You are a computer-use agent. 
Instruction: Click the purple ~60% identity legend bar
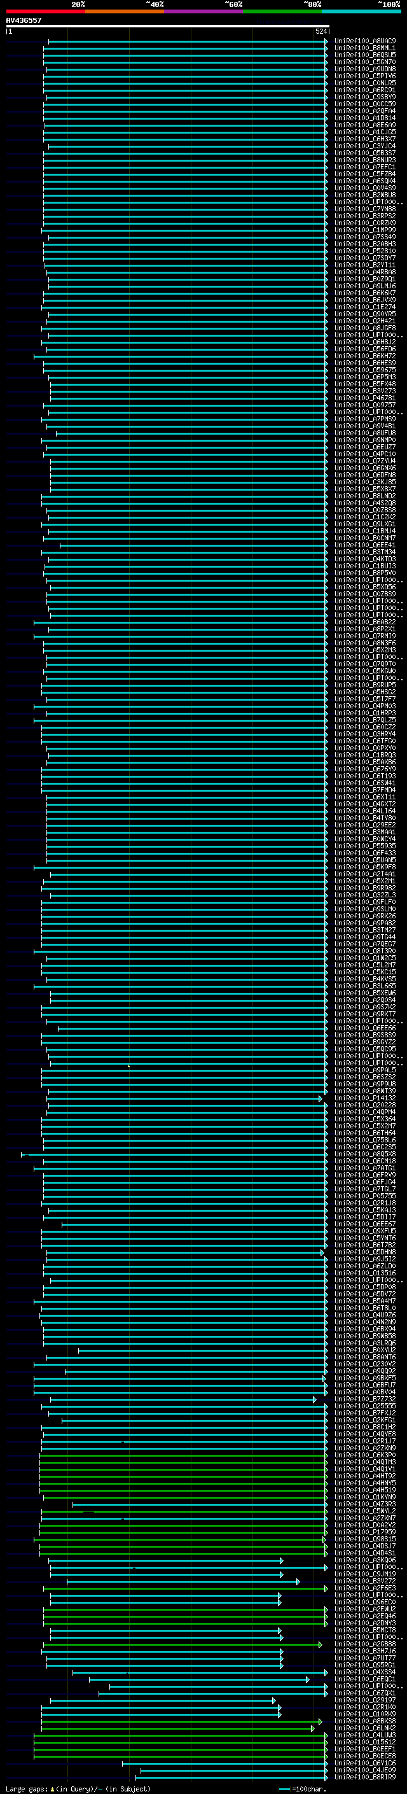pos(204,11)
